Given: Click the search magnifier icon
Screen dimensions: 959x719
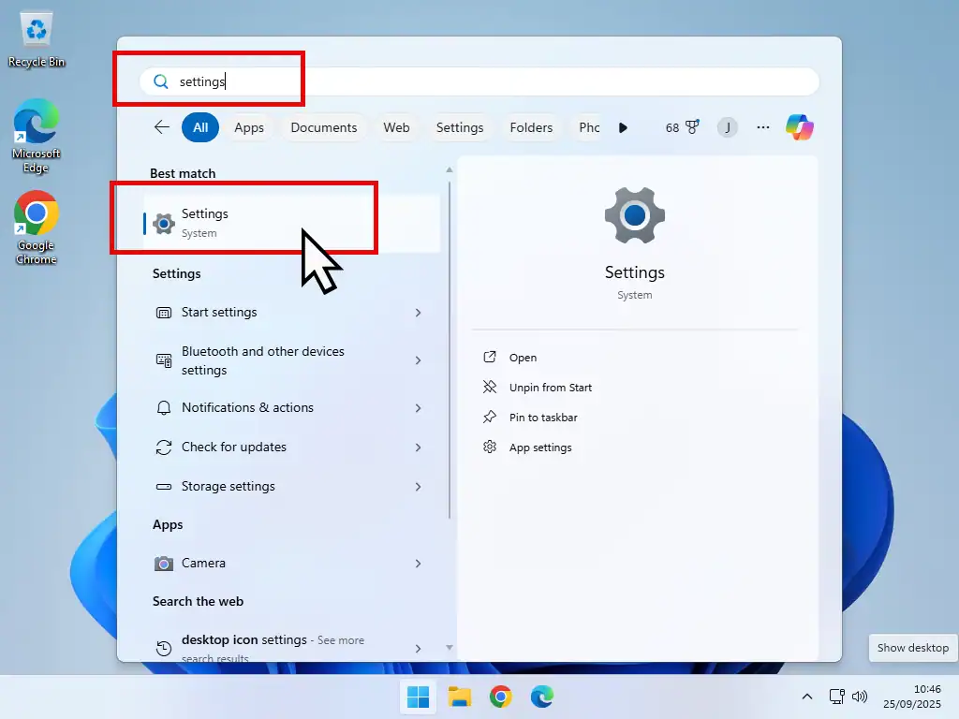Looking at the screenshot, I should click(x=161, y=82).
